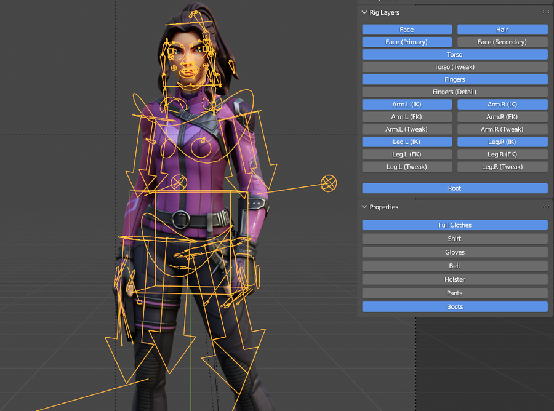Enable the Leg.R (Tweak) layer
Screen dimensions: 554x411
[x=502, y=167]
